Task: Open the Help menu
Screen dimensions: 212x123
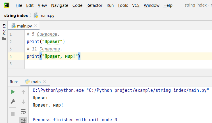Action: click(168, 5)
